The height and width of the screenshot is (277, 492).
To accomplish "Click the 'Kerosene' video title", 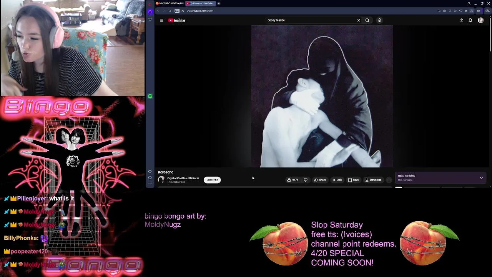I will pos(166,172).
